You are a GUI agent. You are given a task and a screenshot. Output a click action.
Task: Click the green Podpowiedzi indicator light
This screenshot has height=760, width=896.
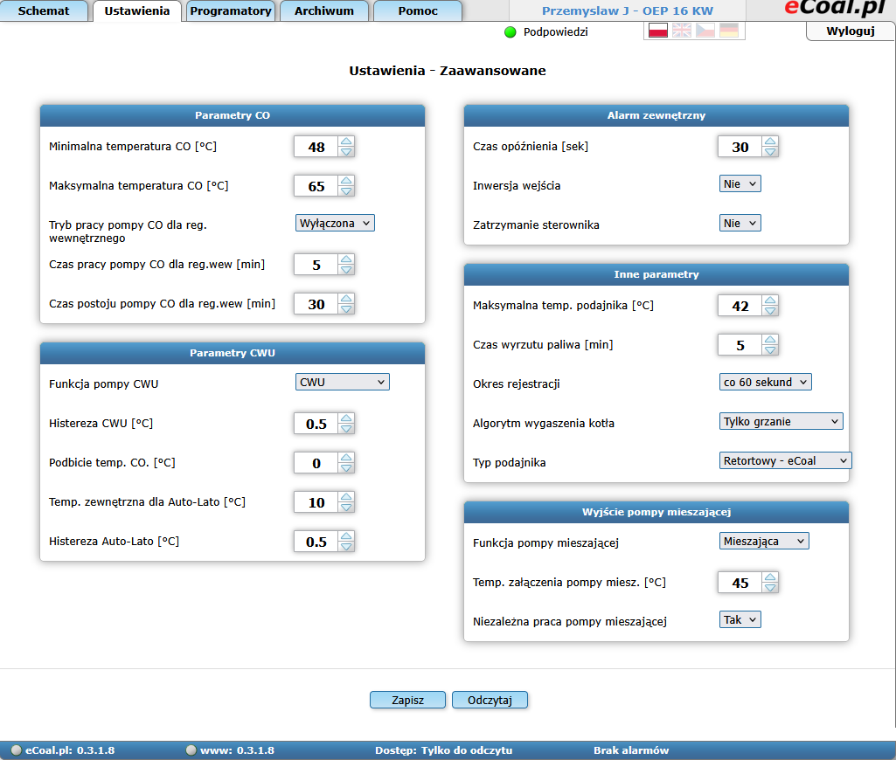511,32
